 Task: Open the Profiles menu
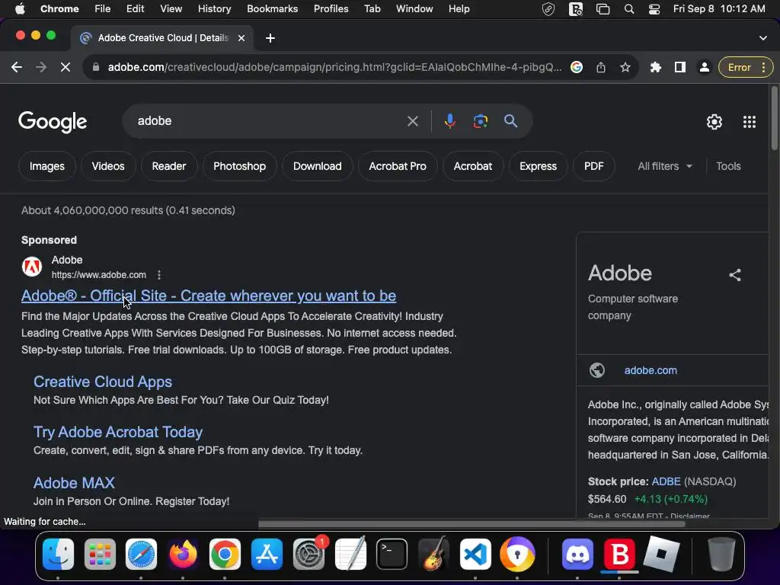[331, 9]
